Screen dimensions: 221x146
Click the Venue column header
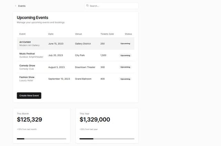click(78, 34)
